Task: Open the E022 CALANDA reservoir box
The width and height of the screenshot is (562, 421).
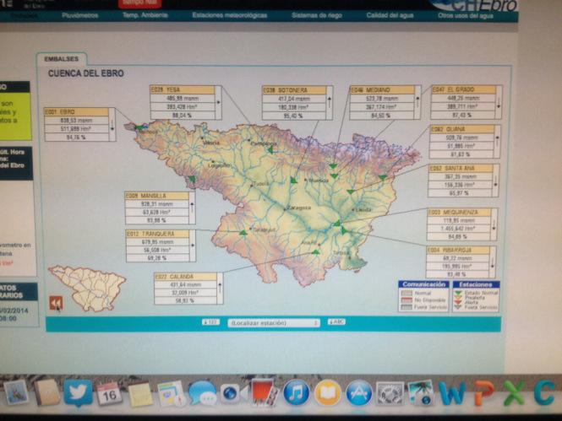Action: (x=184, y=289)
